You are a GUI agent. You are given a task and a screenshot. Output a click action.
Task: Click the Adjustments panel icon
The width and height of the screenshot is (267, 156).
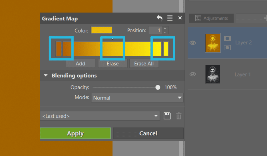198,18
